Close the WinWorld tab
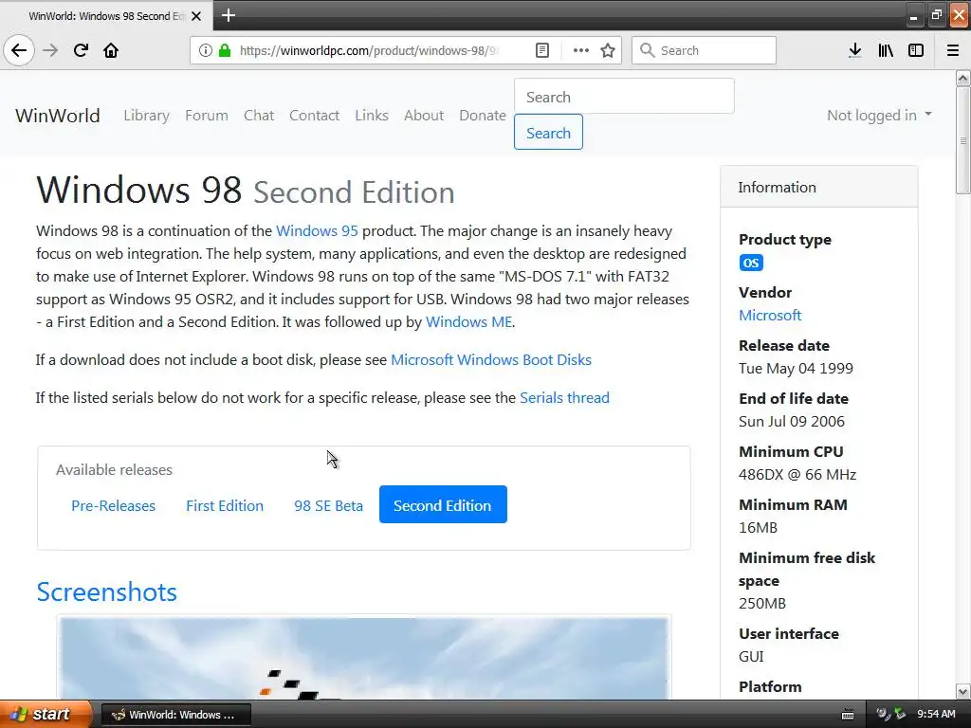The height and width of the screenshot is (728, 971). [x=196, y=16]
